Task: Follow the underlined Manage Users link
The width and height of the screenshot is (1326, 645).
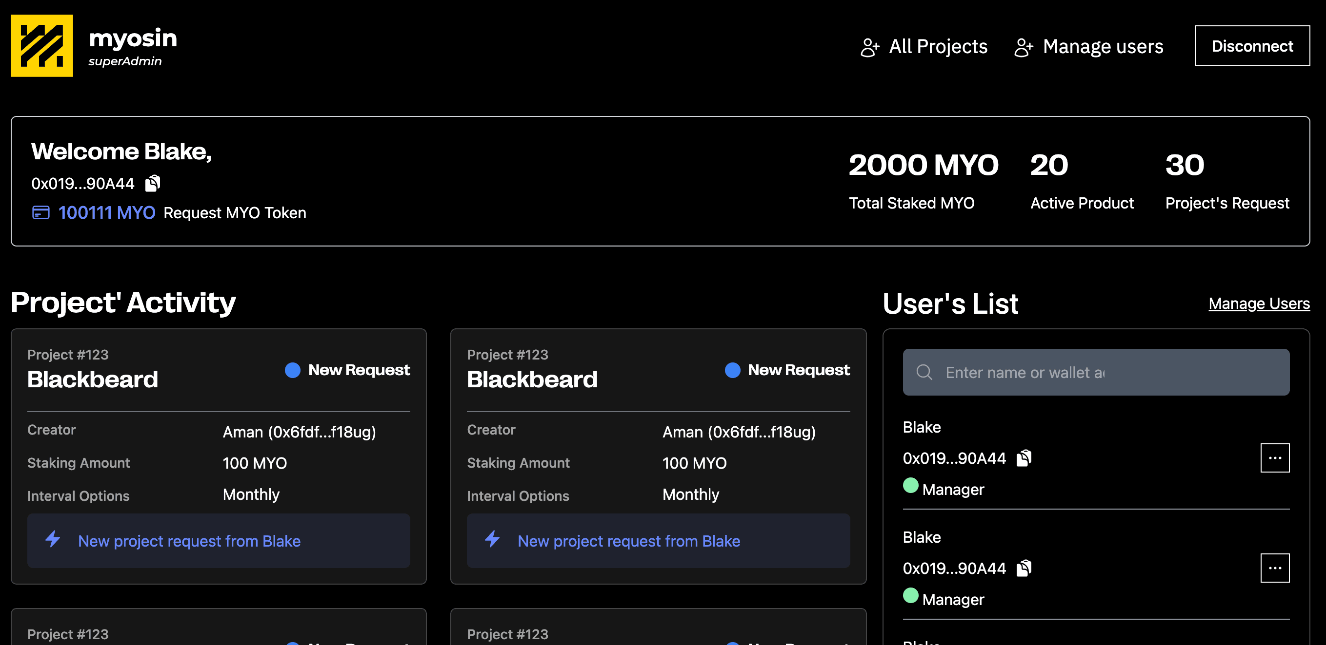Action: click(1259, 304)
